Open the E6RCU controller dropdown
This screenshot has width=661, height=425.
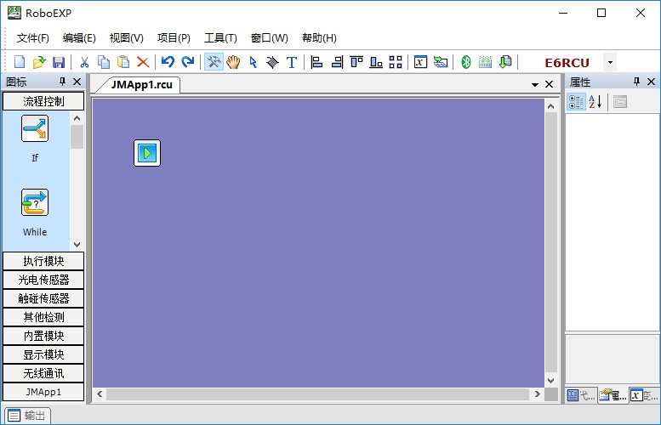610,62
